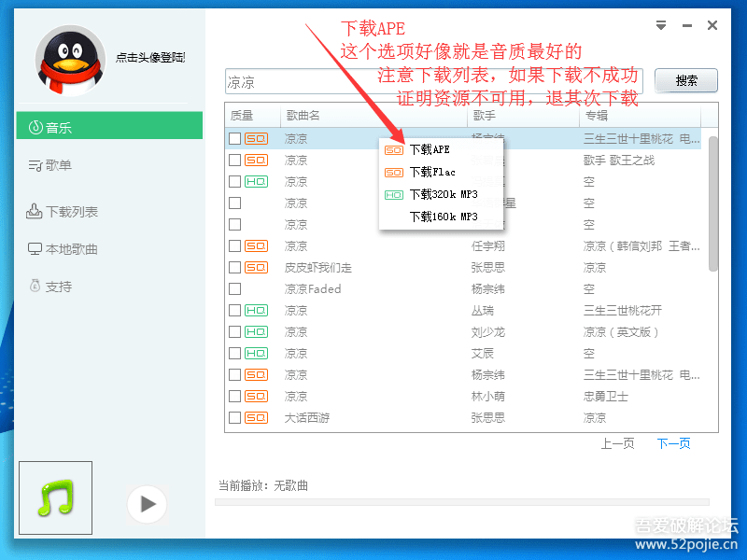The width and height of the screenshot is (747, 560).
Task: Select 下载160k MP3 from the context menu
Action: click(441, 217)
